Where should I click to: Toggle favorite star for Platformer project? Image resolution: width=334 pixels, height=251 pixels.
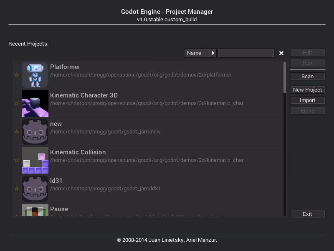tap(17, 75)
